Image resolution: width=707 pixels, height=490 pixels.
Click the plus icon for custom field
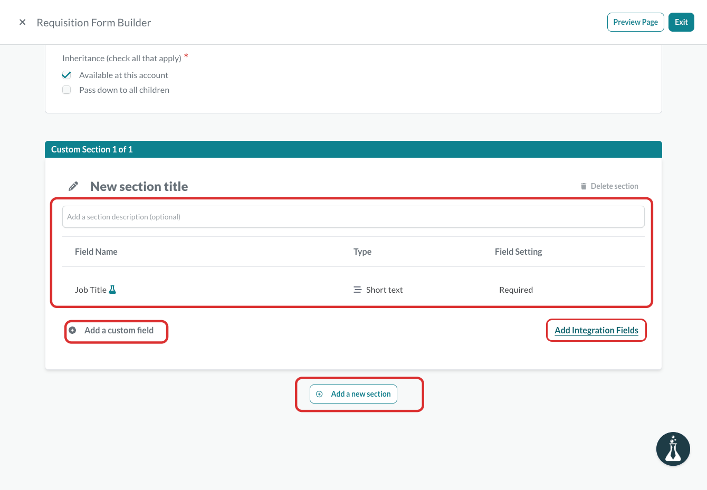pyautogui.click(x=72, y=330)
